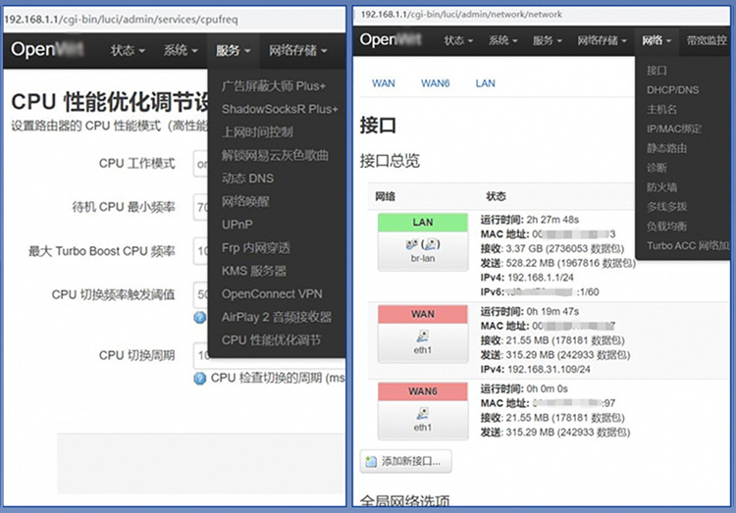Select 负载均衡 in the network menu

(666, 227)
